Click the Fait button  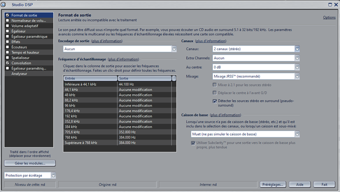point(324,184)
